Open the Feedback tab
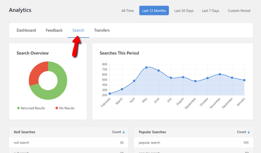 [x=54, y=30]
